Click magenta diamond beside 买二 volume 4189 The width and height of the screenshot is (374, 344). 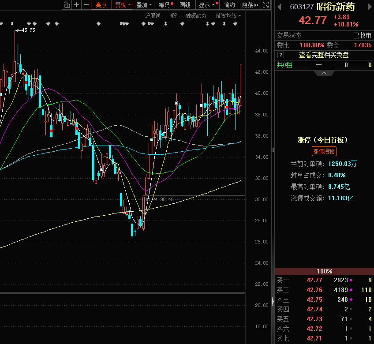351,290
